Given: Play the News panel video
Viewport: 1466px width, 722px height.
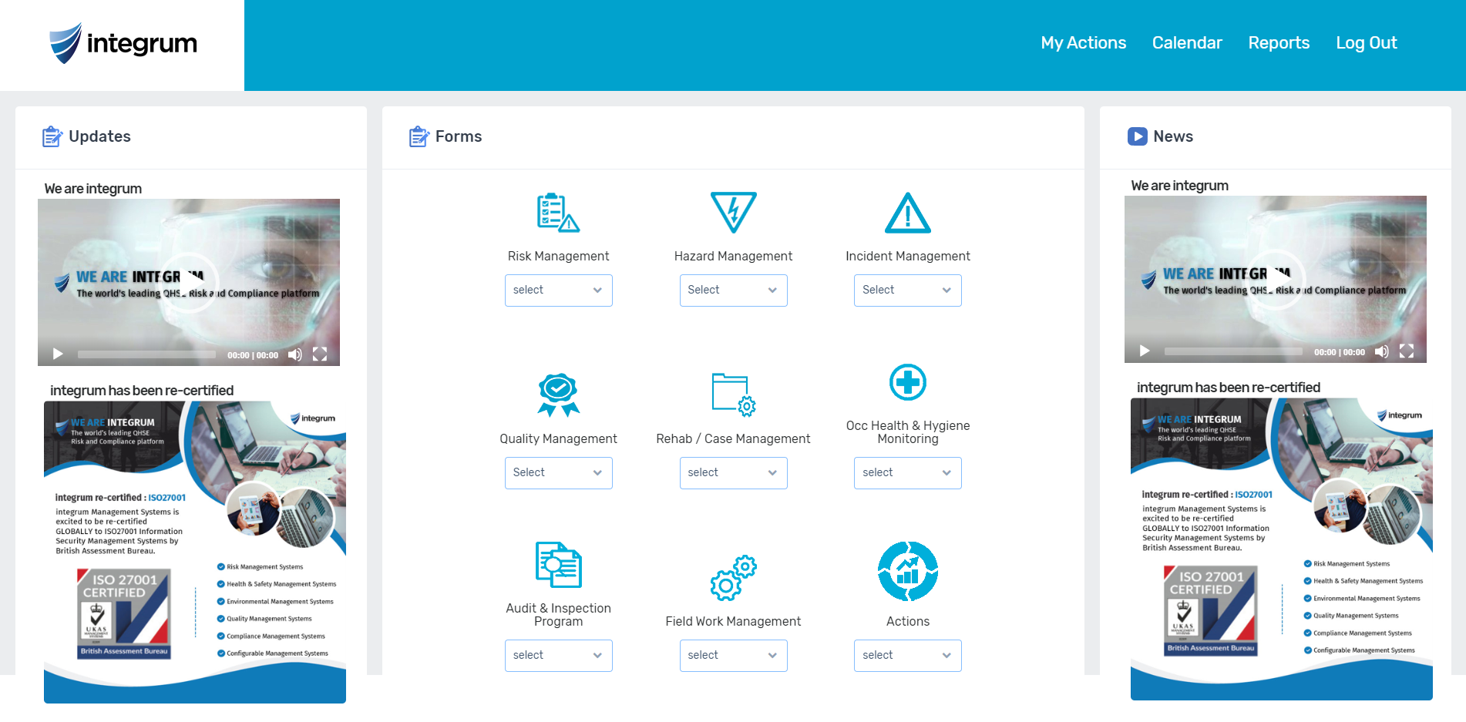Looking at the screenshot, I should [1145, 351].
